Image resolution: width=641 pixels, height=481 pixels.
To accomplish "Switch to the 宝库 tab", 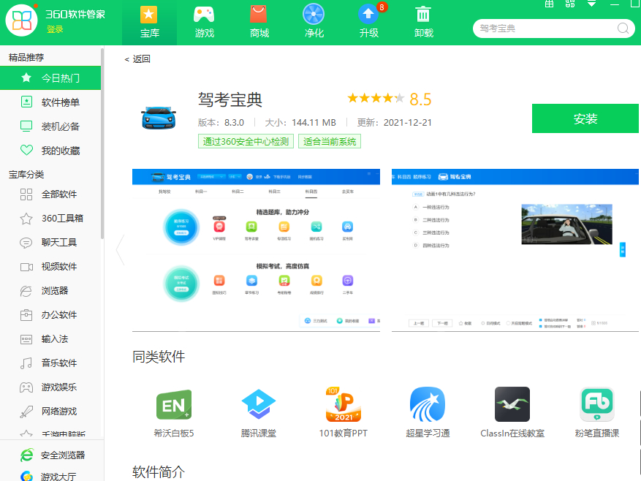I will click(x=149, y=23).
